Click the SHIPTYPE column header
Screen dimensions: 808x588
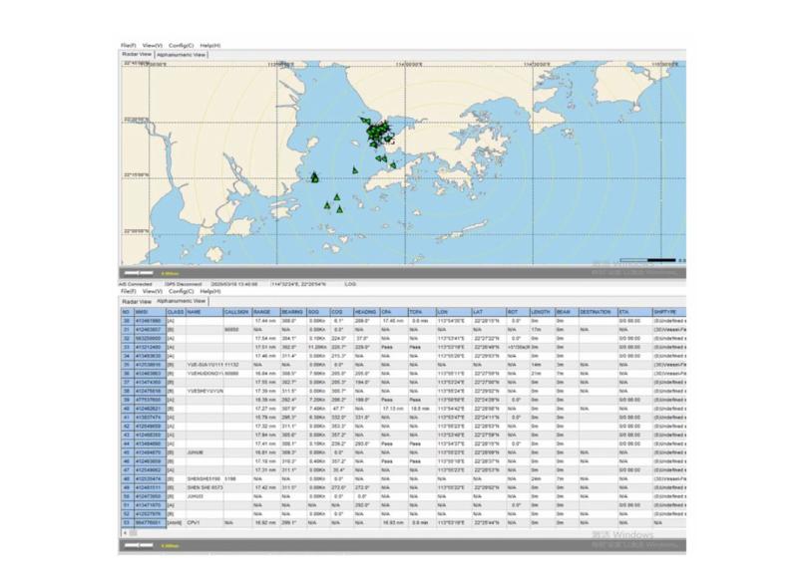(665, 311)
